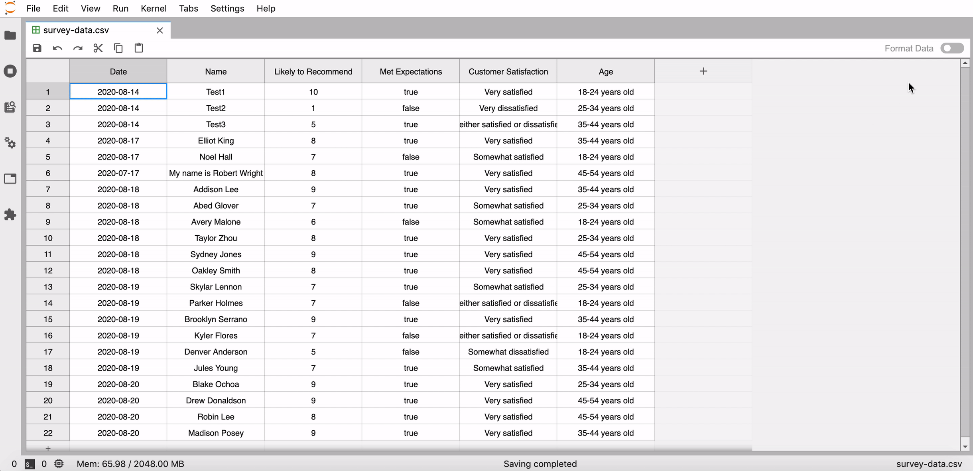
Task: Open the Property Inspector gears icon
Action: (10, 143)
